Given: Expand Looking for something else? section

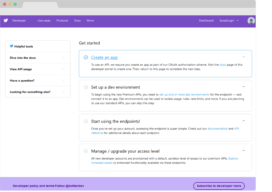Looking at the screenshot, I should 64,92.
